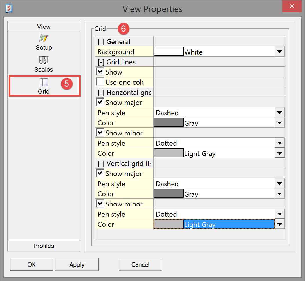Screen dimensions: 305x281
Task: Click the Cancel button
Action: [140, 264]
